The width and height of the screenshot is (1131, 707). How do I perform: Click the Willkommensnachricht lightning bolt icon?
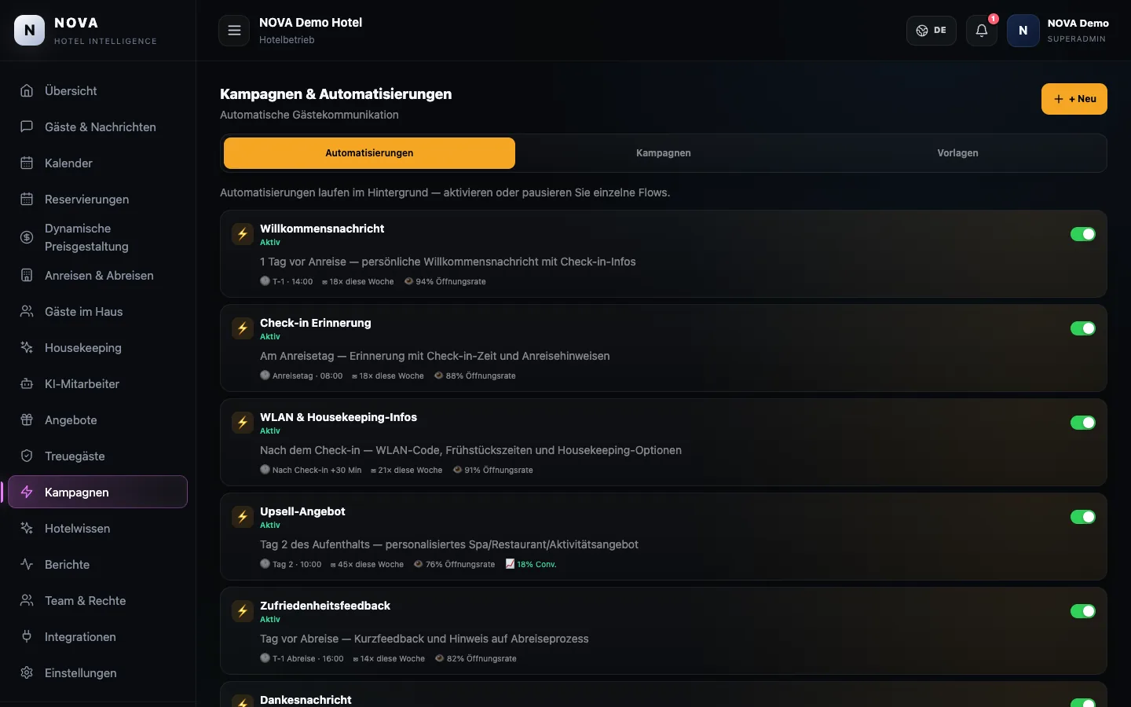[243, 233]
